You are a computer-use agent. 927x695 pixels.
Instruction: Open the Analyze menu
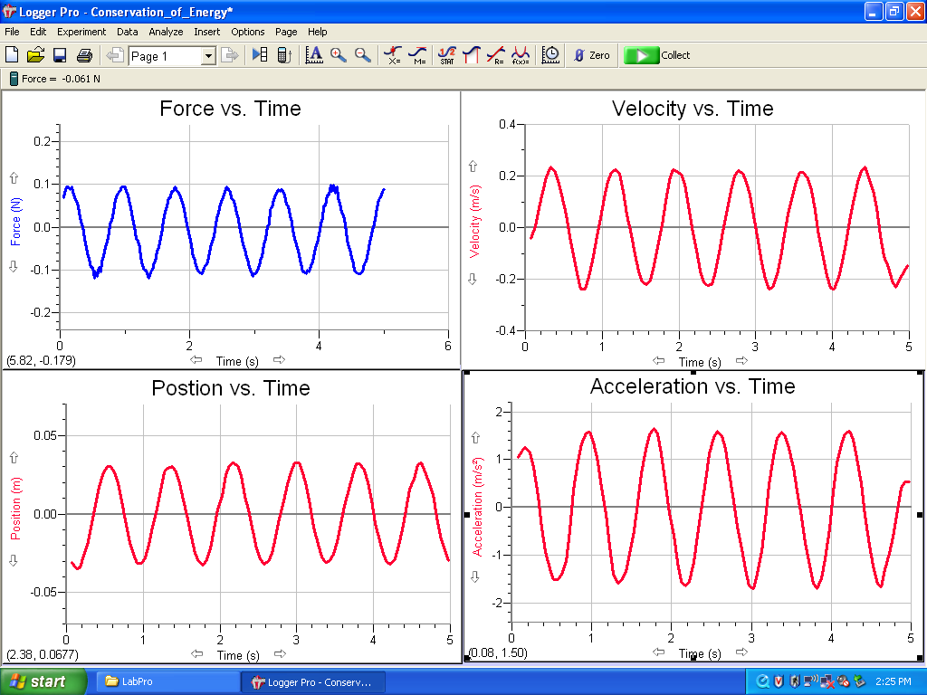(x=166, y=32)
